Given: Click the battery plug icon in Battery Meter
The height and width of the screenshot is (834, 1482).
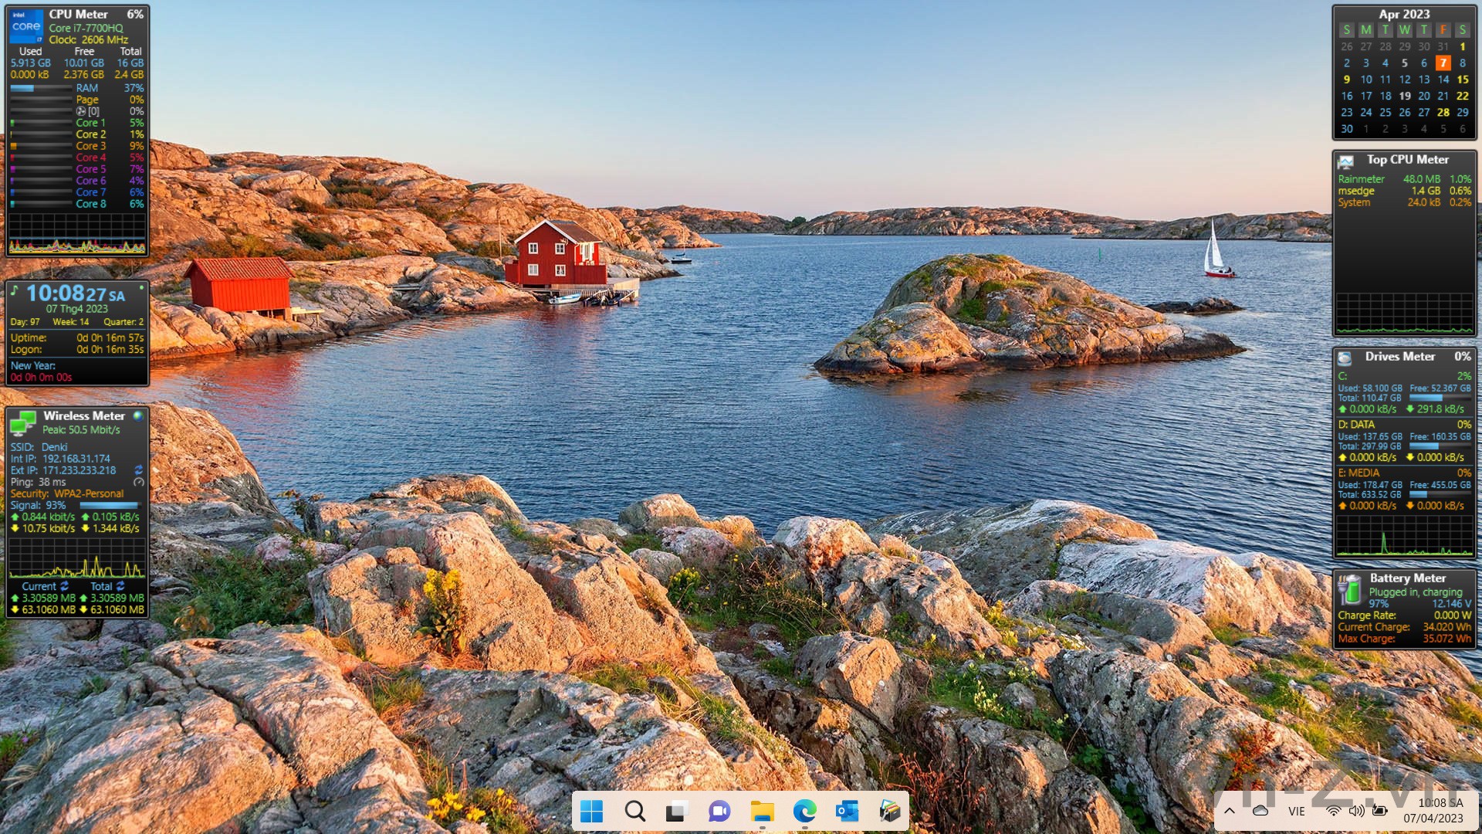Looking at the screenshot, I should 1351,589.
